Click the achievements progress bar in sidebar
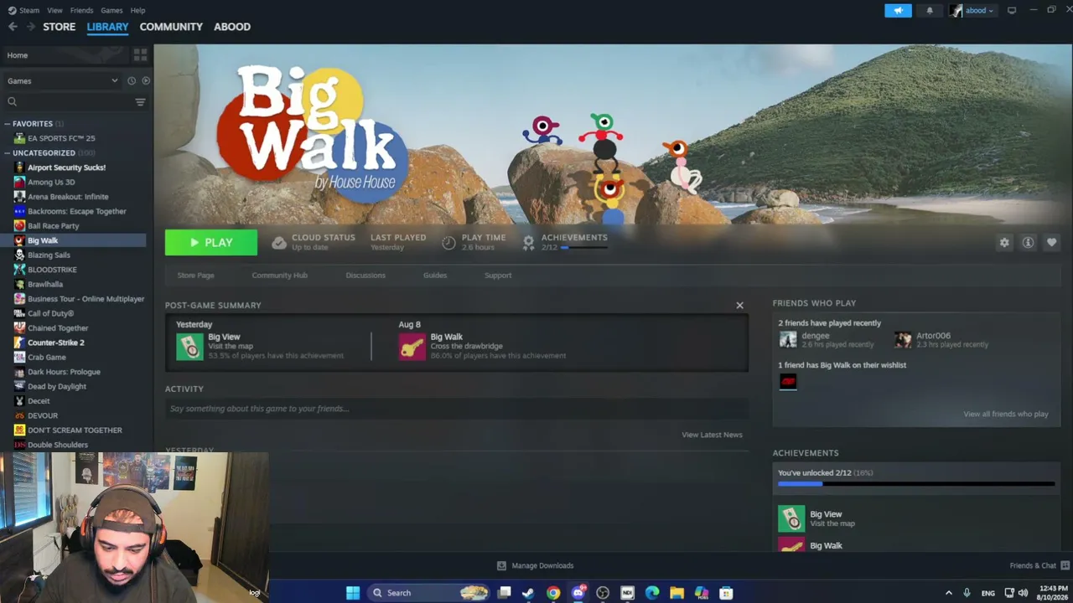This screenshot has height=603, width=1073. pyautogui.click(x=916, y=484)
